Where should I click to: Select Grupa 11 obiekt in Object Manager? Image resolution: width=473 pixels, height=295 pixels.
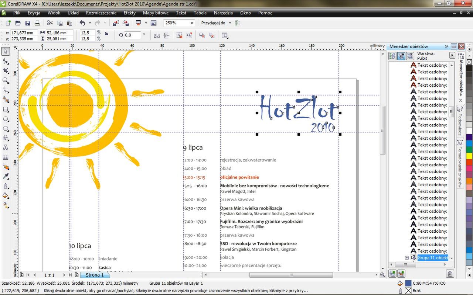click(x=433, y=258)
